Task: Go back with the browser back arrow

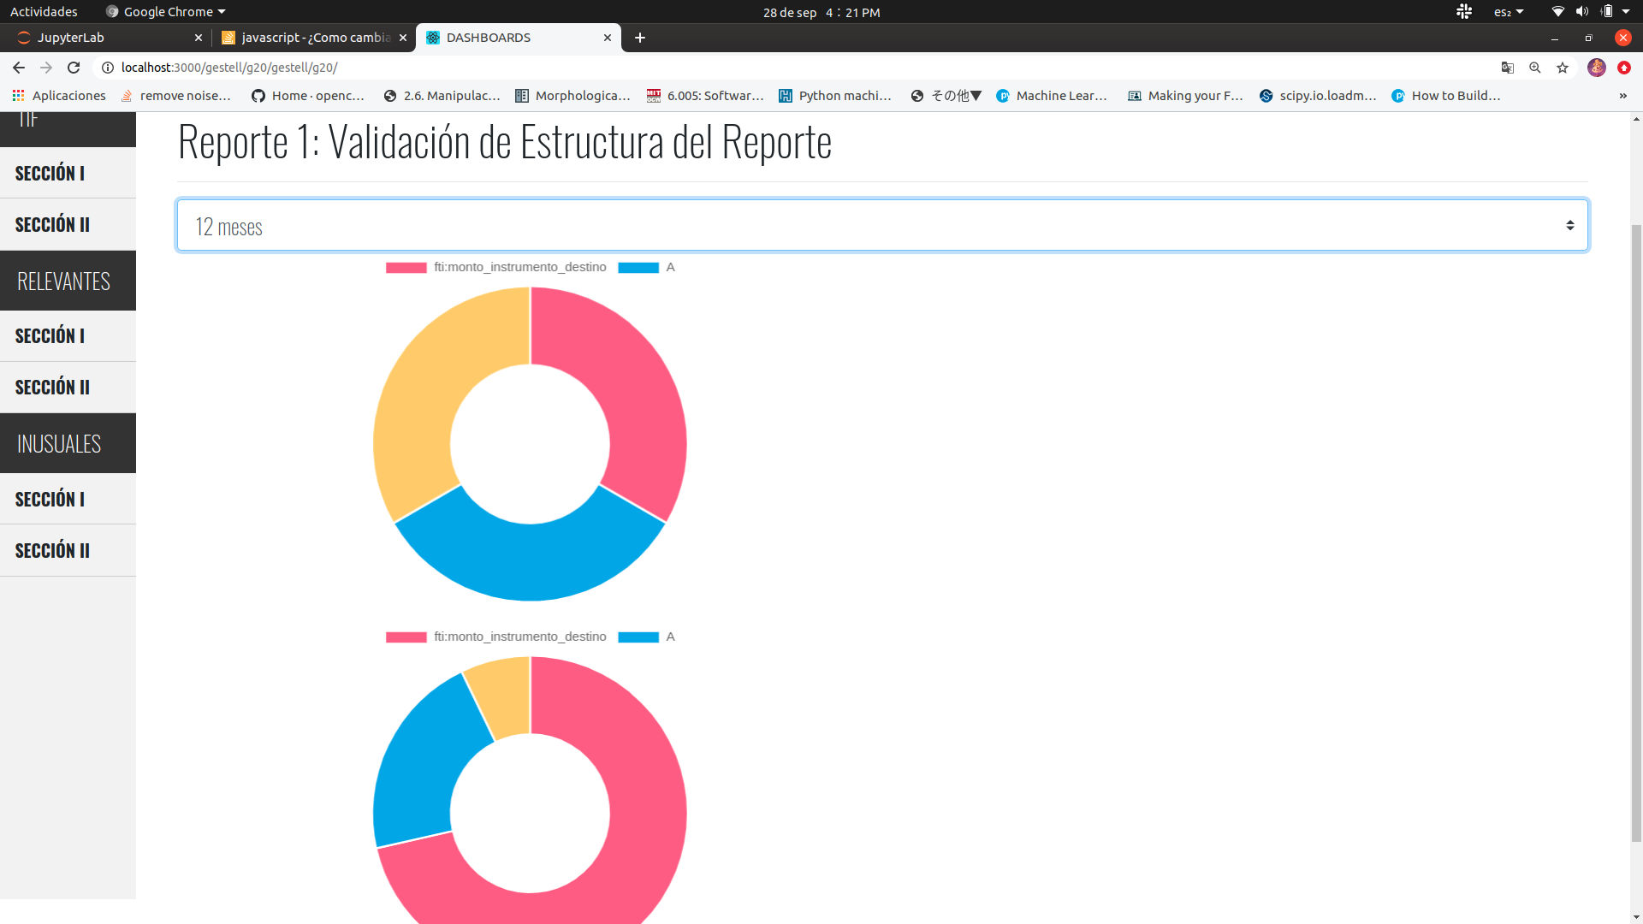Action: pos(19,68)
